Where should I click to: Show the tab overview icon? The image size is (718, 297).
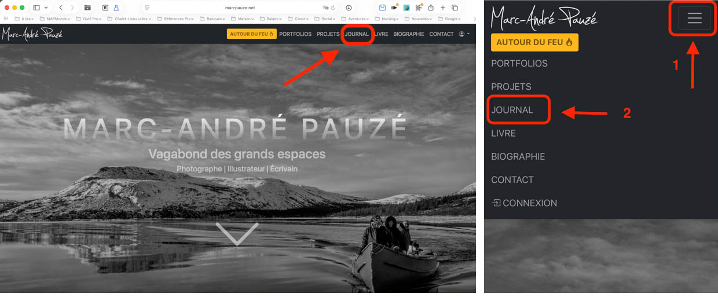tap(455, 8)
